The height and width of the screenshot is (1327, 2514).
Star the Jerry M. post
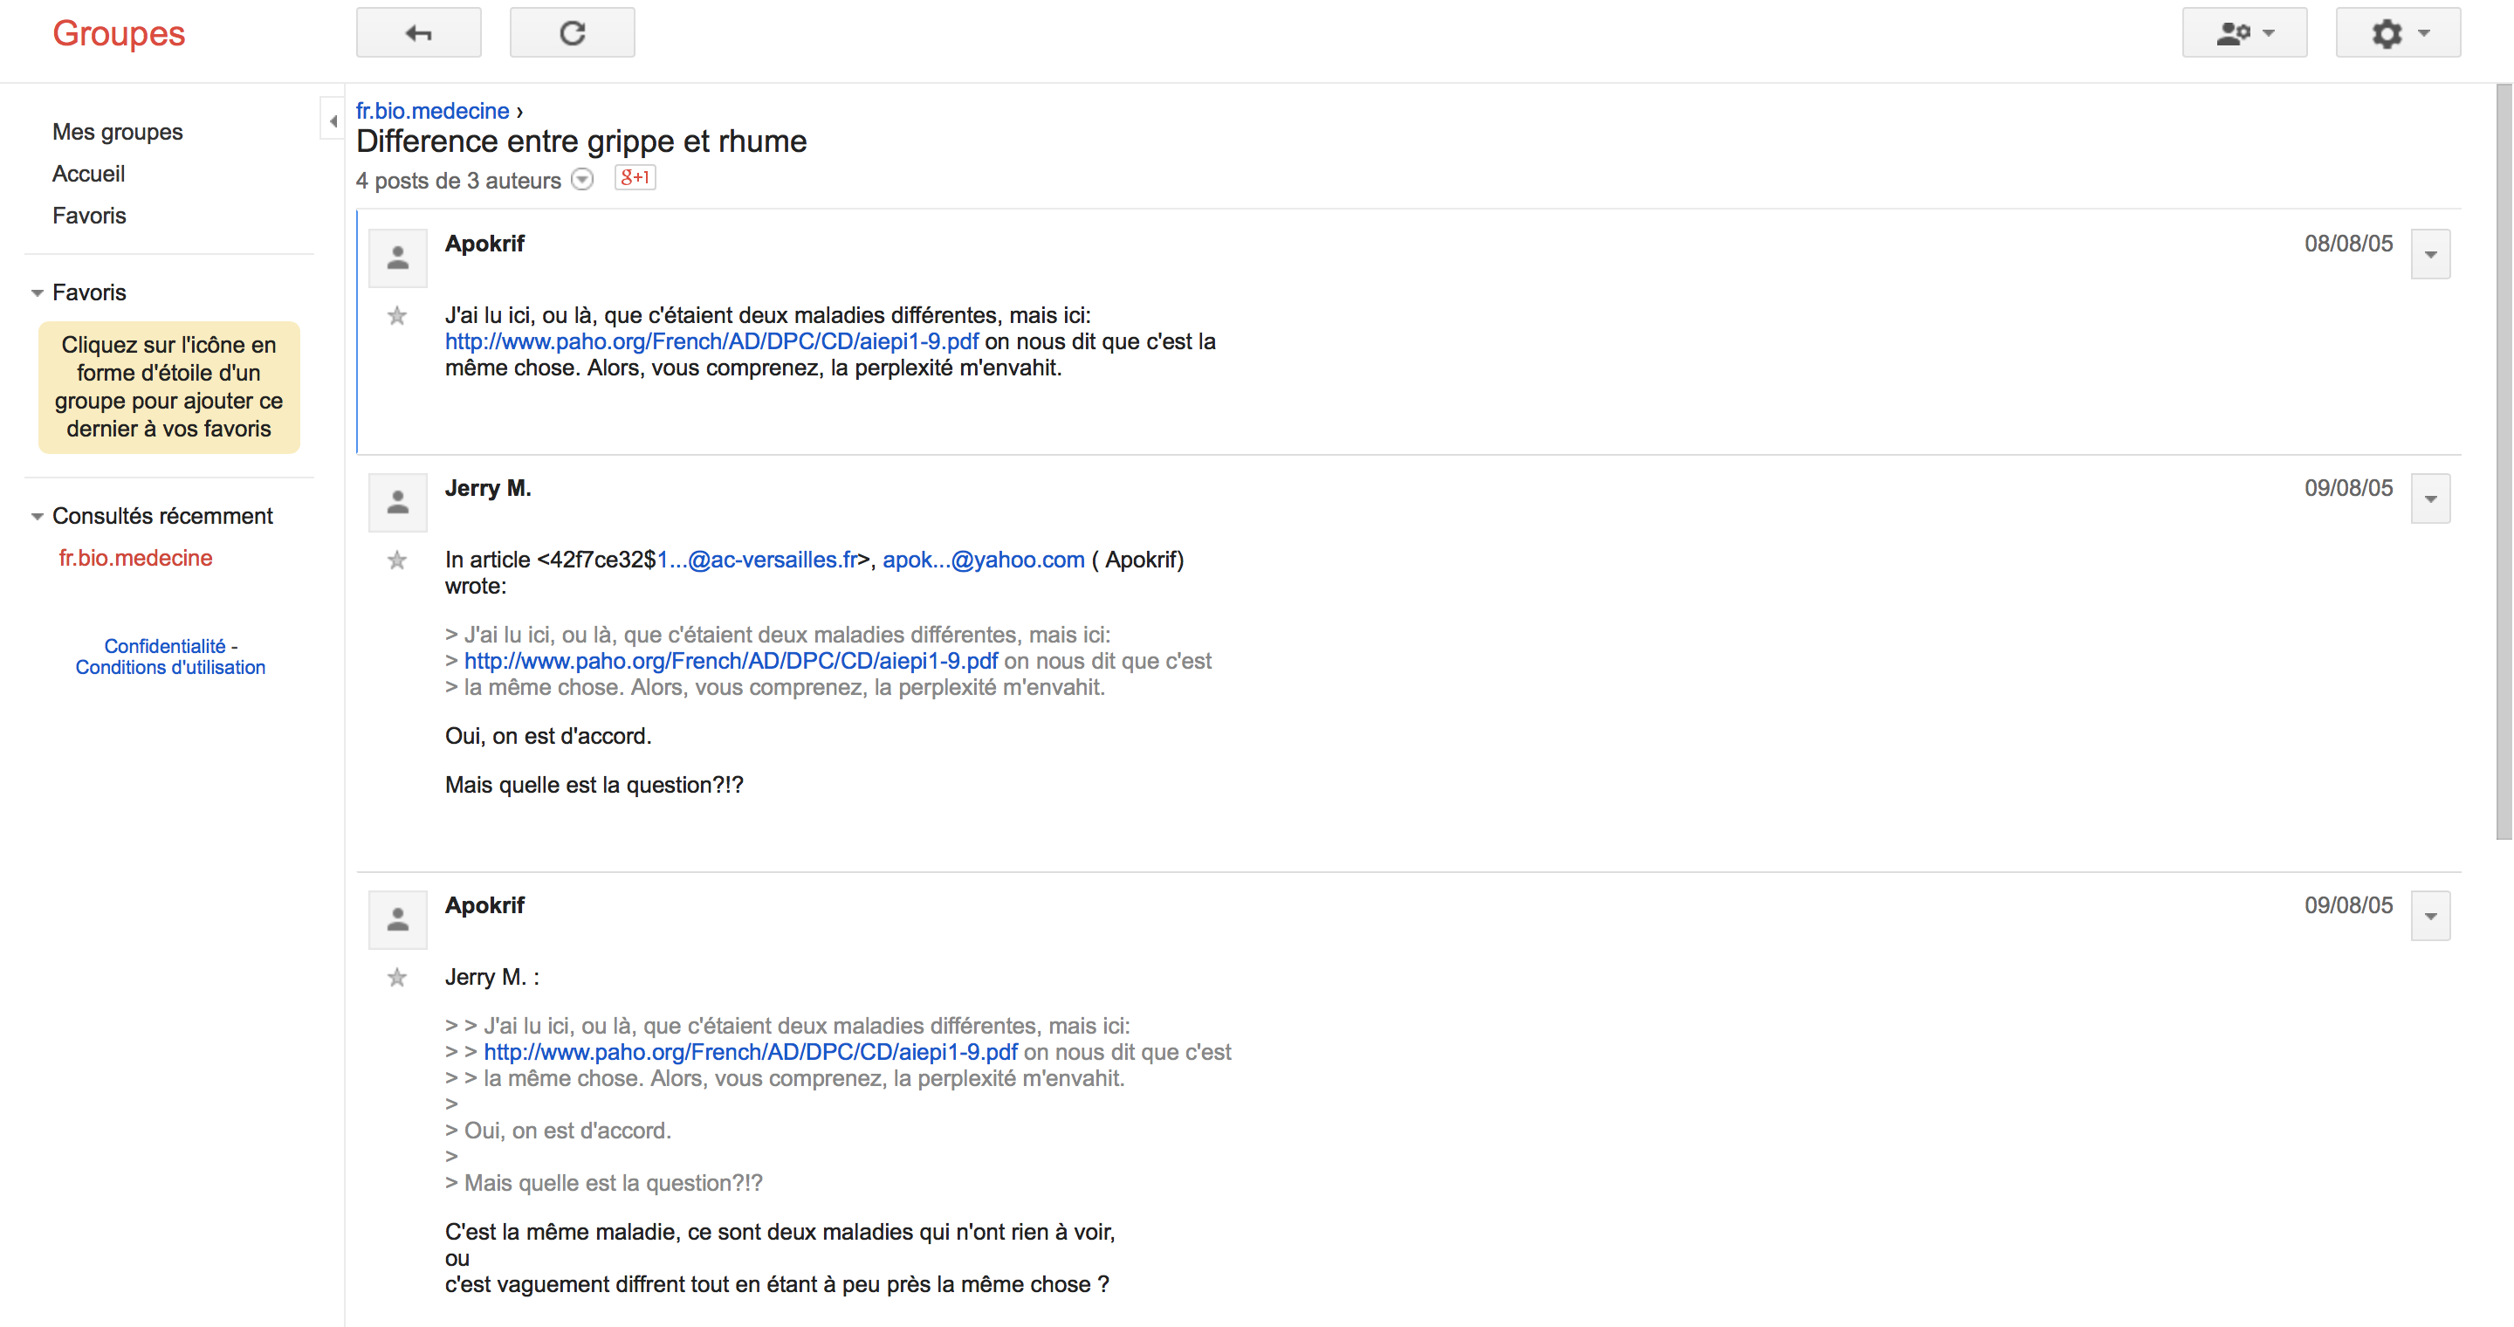click(x=397, y=560)
